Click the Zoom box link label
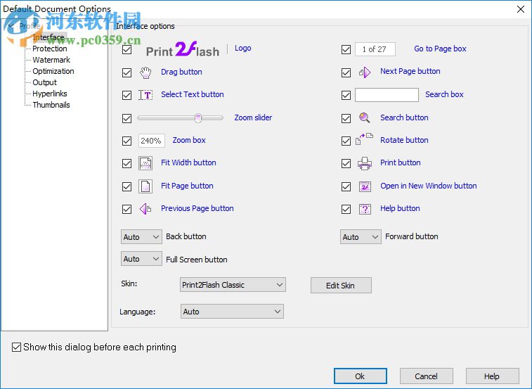Viewport: 532px width, 389px height. pyautogui.click(x=189, y=140)
